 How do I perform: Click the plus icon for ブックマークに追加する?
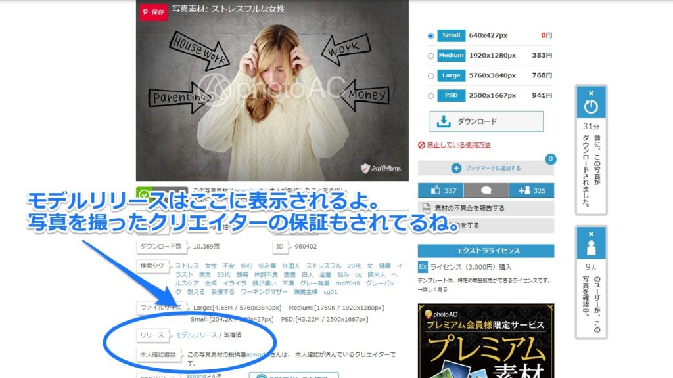point(456,169)
